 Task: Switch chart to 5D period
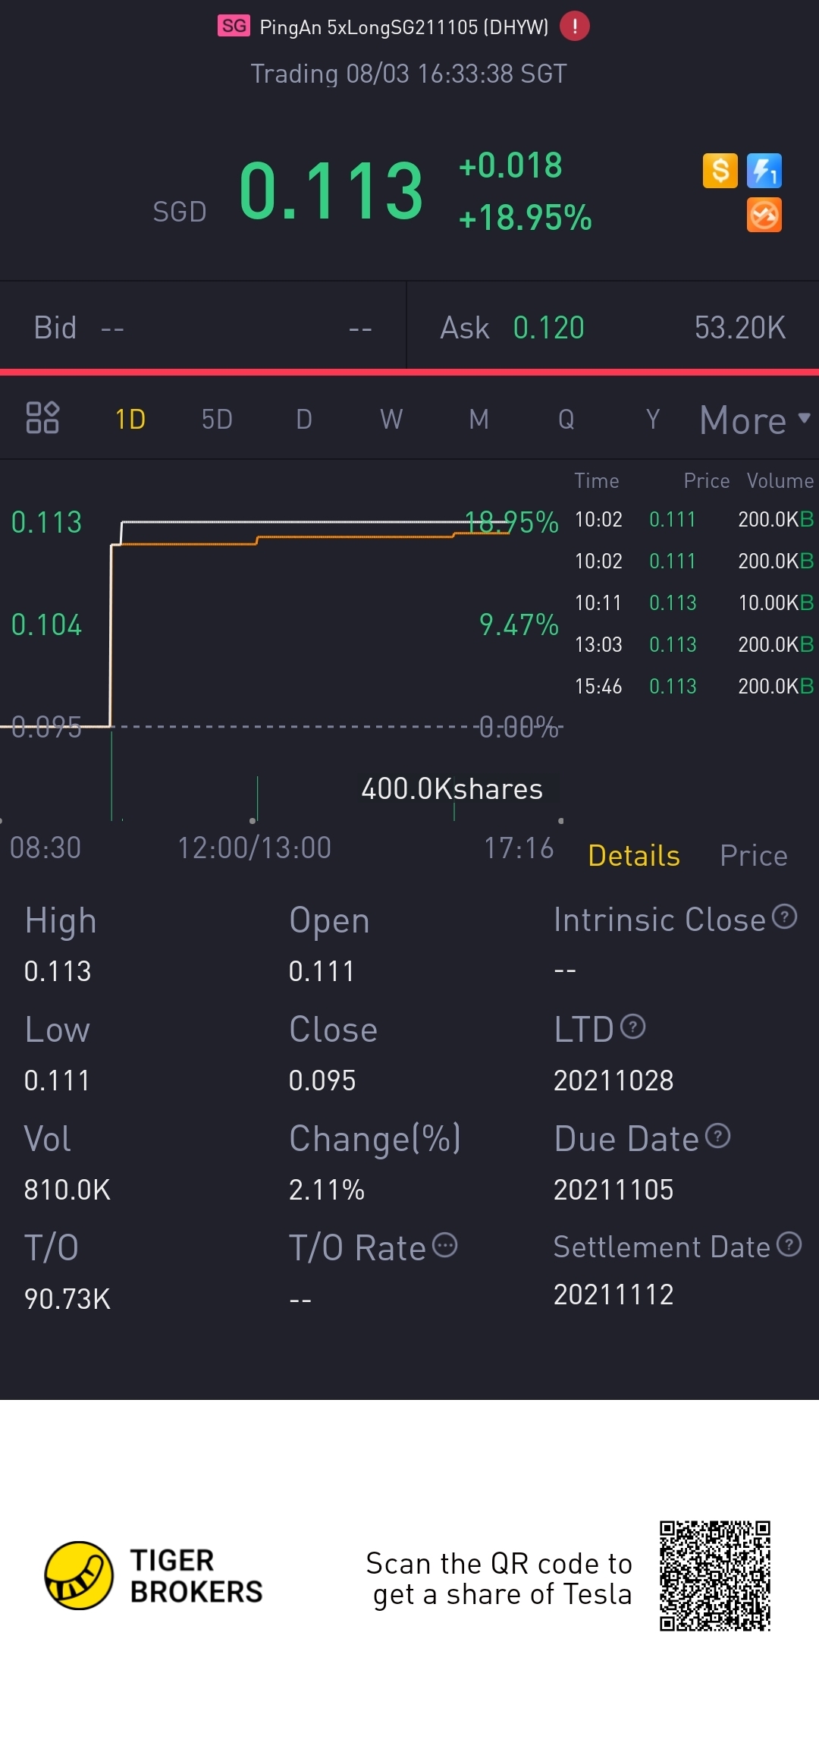coord(217,420)
